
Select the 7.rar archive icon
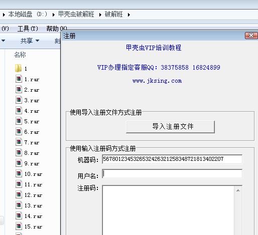[x=19, y=142]
